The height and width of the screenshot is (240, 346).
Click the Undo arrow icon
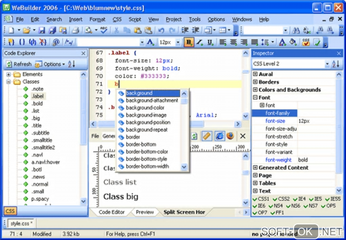tap(161, 30)
